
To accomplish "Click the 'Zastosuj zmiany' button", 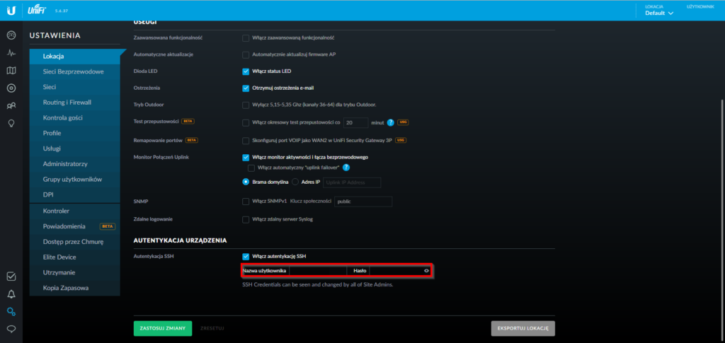I will (162, 329).
